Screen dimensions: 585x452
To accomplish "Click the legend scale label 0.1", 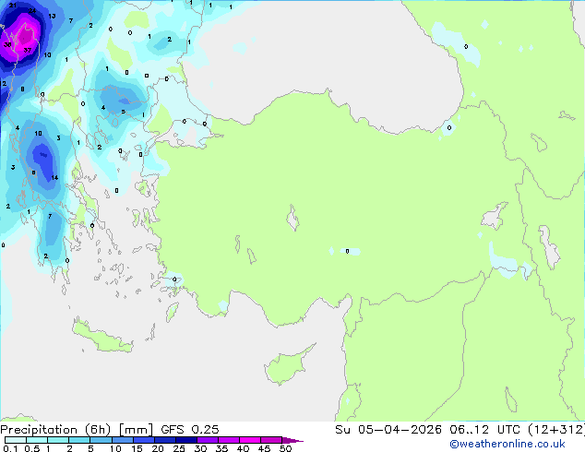I will coord(10,448).
